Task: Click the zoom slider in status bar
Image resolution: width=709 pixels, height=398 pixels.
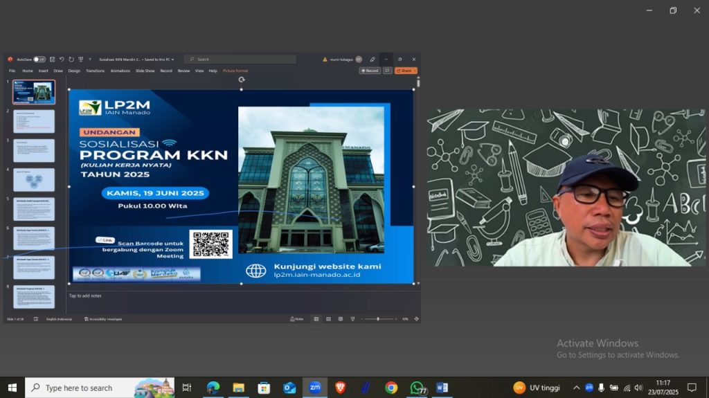Action: click(378, 319)
